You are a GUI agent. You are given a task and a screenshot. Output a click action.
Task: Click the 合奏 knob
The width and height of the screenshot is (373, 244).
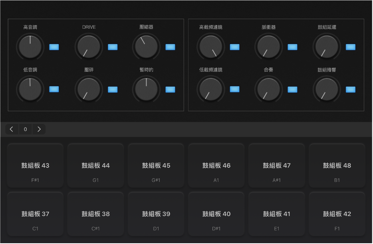tap(269, 89)
